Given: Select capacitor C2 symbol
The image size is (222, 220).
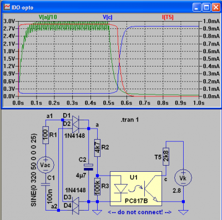Looking at the screenshot, I should [x=88, y=167].
